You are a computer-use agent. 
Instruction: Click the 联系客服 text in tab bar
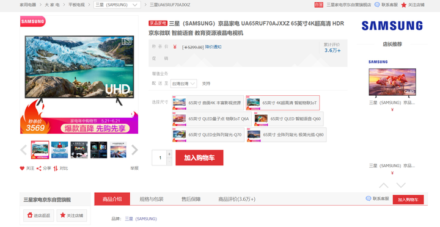click(381, 198)
